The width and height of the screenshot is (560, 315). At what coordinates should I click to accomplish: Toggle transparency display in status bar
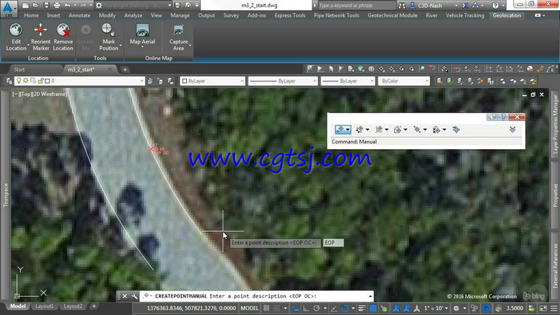point(373,308)
